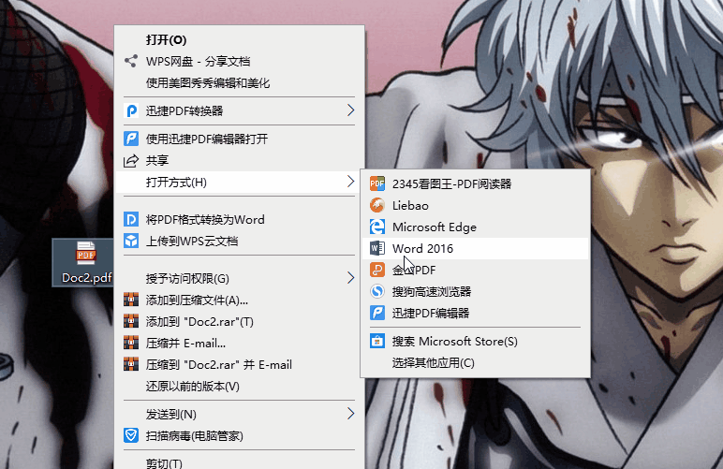The image size is (723, 469).
Task: Click the 扫描病毒 shield icon
Action: (131, 435)
